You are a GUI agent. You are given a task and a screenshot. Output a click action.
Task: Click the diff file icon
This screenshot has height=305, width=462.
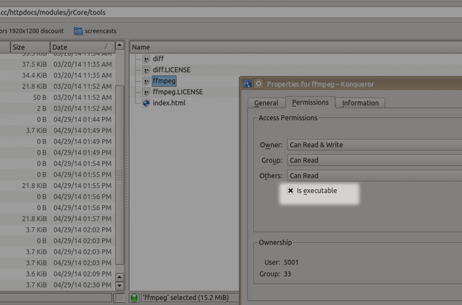tap(146, 59)
